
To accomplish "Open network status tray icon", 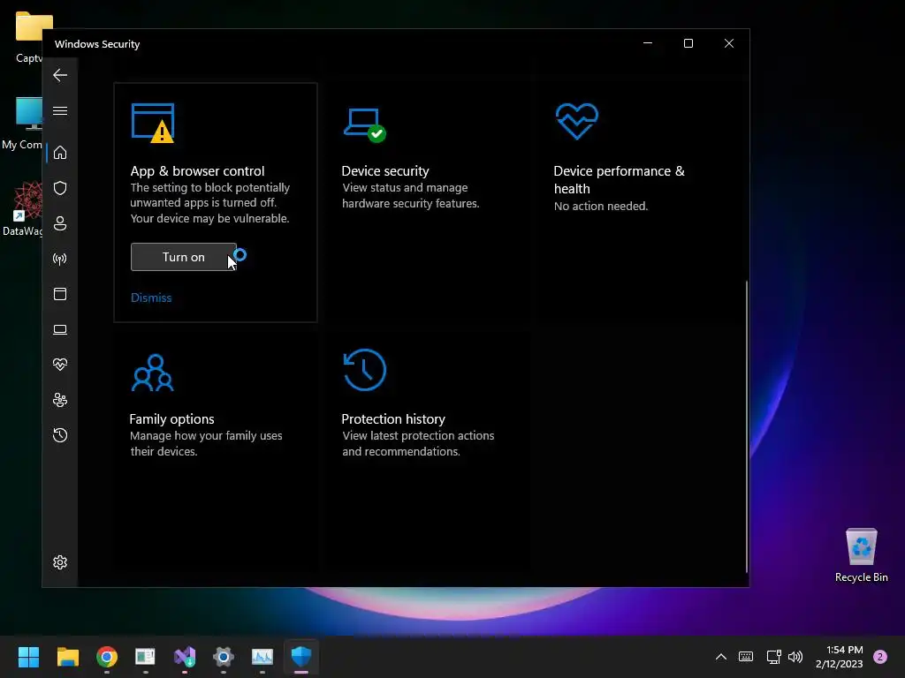I will tap(773, 657).
